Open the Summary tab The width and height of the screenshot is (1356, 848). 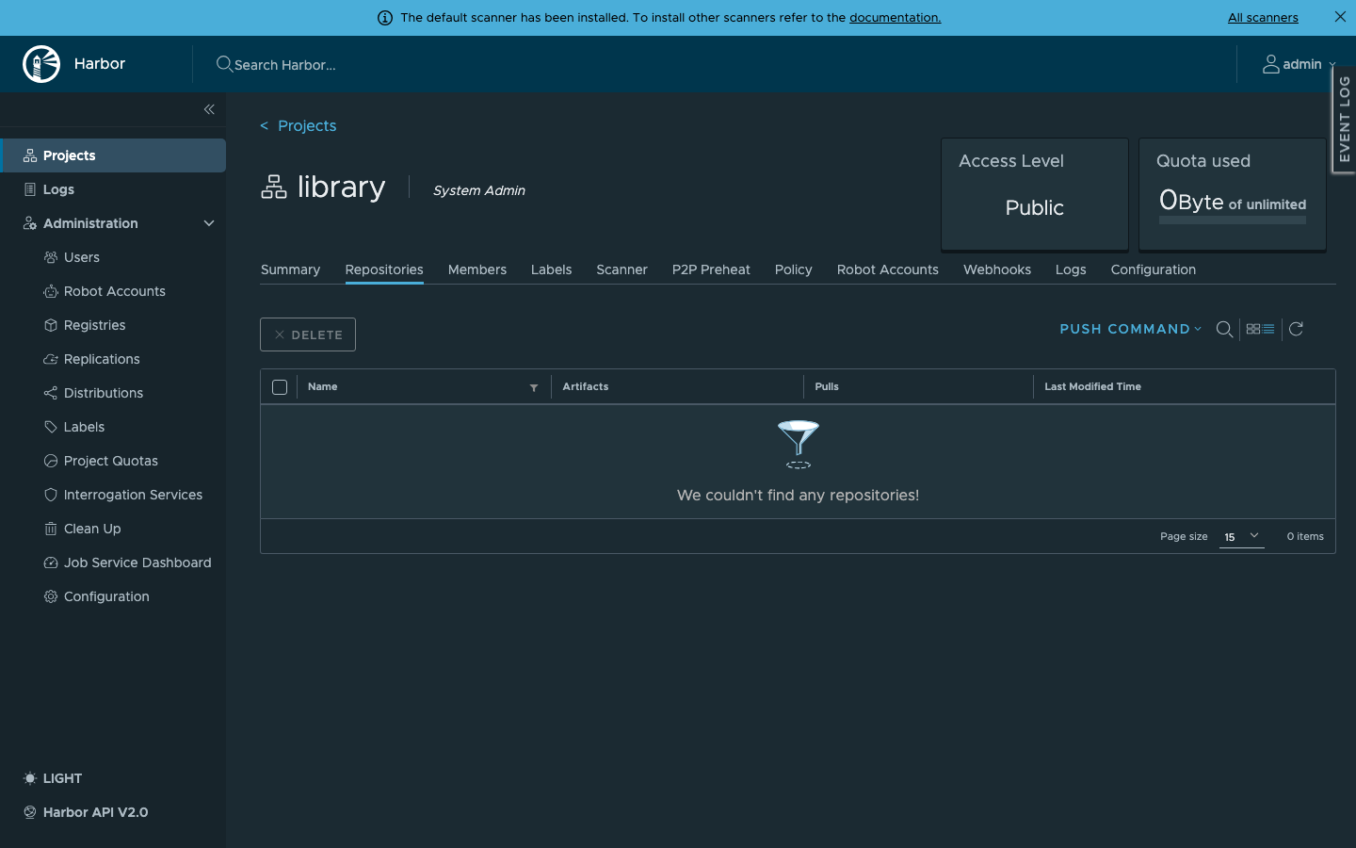(x=290, y=269)
